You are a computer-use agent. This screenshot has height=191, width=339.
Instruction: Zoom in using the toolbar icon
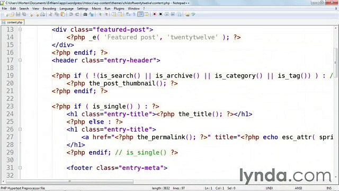[100, 14]
